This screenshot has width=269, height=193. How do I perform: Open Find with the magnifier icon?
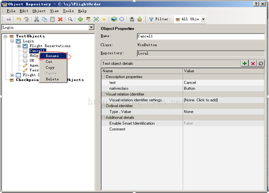click(x=70, y=19)
